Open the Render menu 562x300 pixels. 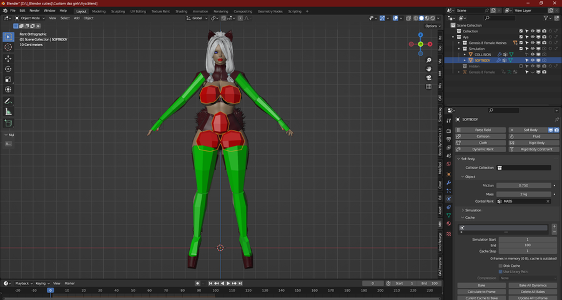click(34, 11)
